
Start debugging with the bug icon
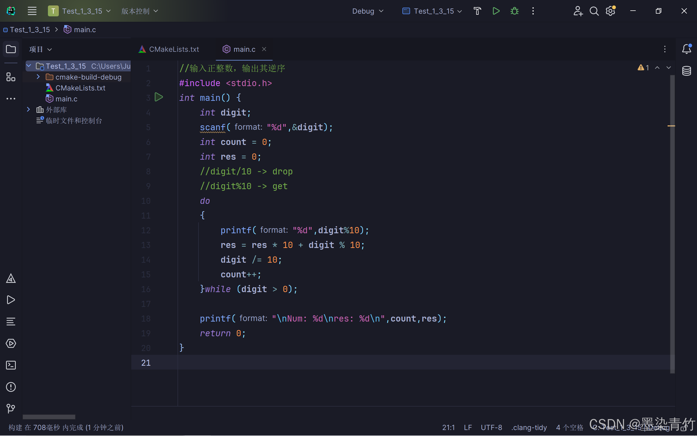click(x=514, y=11)
